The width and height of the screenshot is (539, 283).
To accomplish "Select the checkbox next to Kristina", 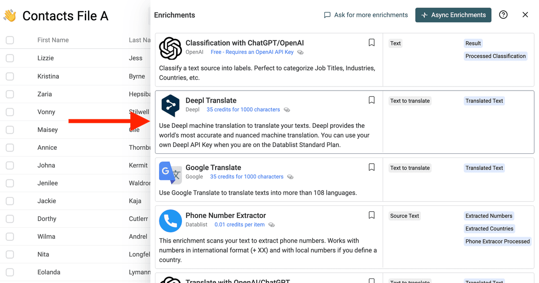I will pyautogui.click(x=10, y=76).
